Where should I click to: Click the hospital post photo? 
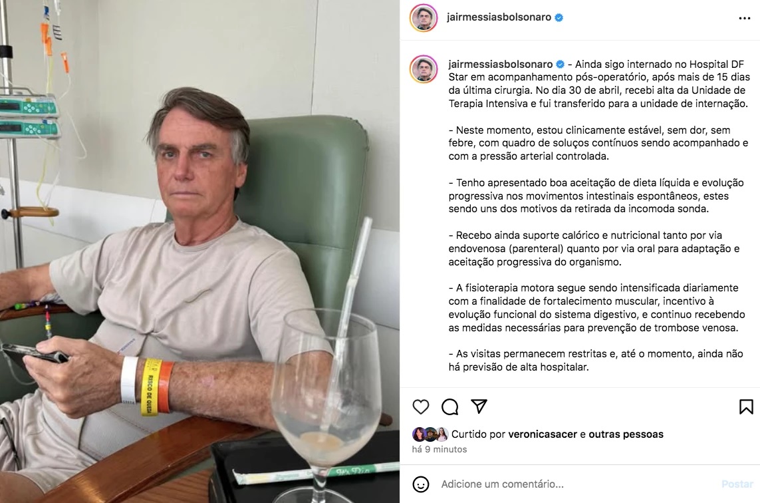(199, 251)
